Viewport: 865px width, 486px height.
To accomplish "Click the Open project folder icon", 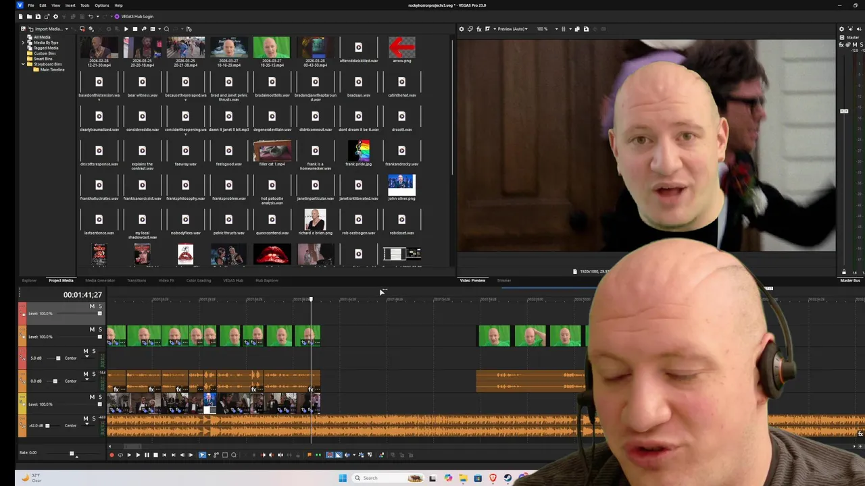I will [29, 17].
